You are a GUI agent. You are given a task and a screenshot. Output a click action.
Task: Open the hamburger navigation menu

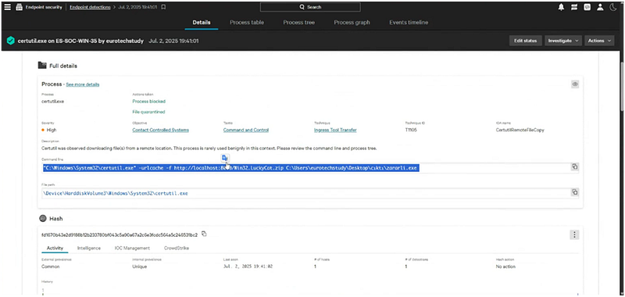tap(7, 7)
